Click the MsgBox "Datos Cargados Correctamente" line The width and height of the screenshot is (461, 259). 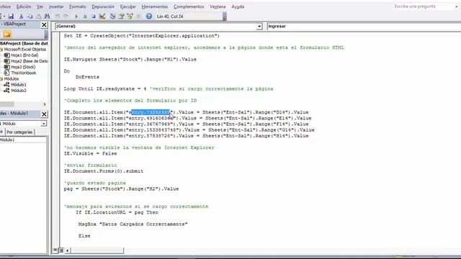[133, 224]
